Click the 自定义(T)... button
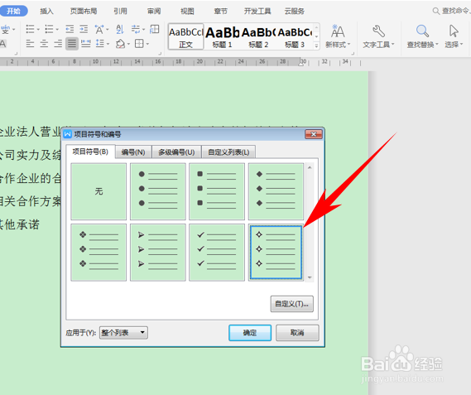Image resolution: width=471 pixels, height=395 pixels. click(291, 304)
